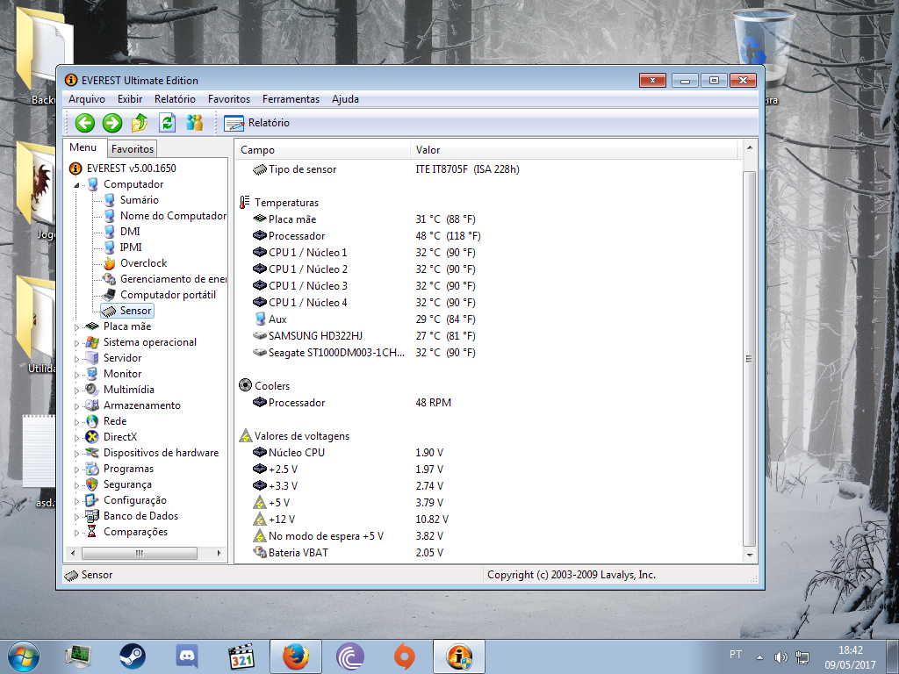899x674 pixels.
Task: Open the Recycle Bin on desktop
Action: [762, 49]
